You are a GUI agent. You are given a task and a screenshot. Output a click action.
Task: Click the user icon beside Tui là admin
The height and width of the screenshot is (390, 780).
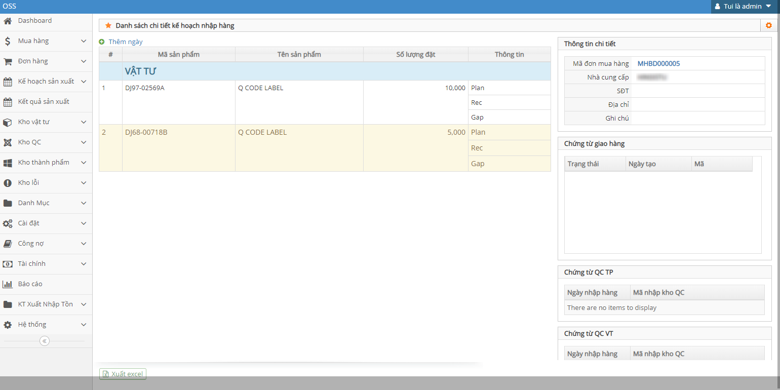click(718, 7)
